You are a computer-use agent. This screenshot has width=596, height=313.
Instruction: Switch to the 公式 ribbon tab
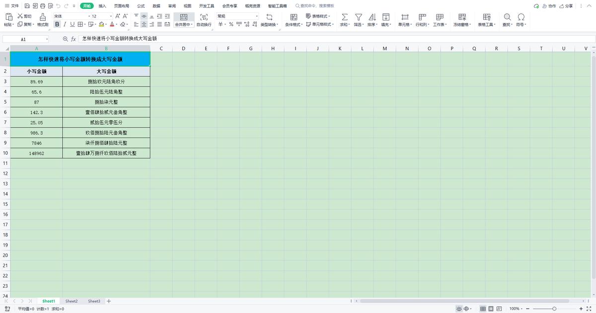click(140, 6)
